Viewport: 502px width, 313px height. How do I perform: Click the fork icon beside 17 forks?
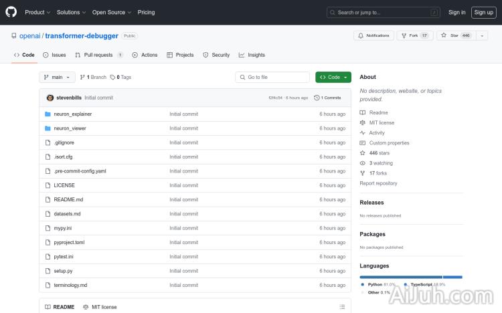click(362, 173)
